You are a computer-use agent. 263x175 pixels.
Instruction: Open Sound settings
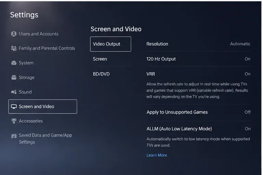point(25,92)
